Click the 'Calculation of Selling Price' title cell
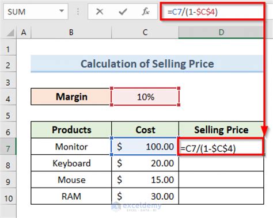The width and height of the screenshot is (273, 218). coord(147,64)
